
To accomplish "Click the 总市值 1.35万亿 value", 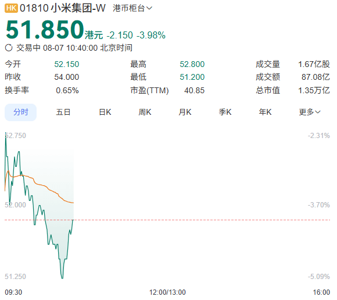I will tap(314, 90).
